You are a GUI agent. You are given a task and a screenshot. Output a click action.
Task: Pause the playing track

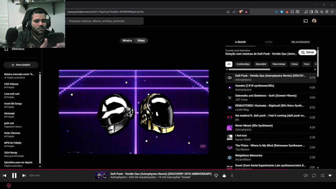tap(14, 176)
